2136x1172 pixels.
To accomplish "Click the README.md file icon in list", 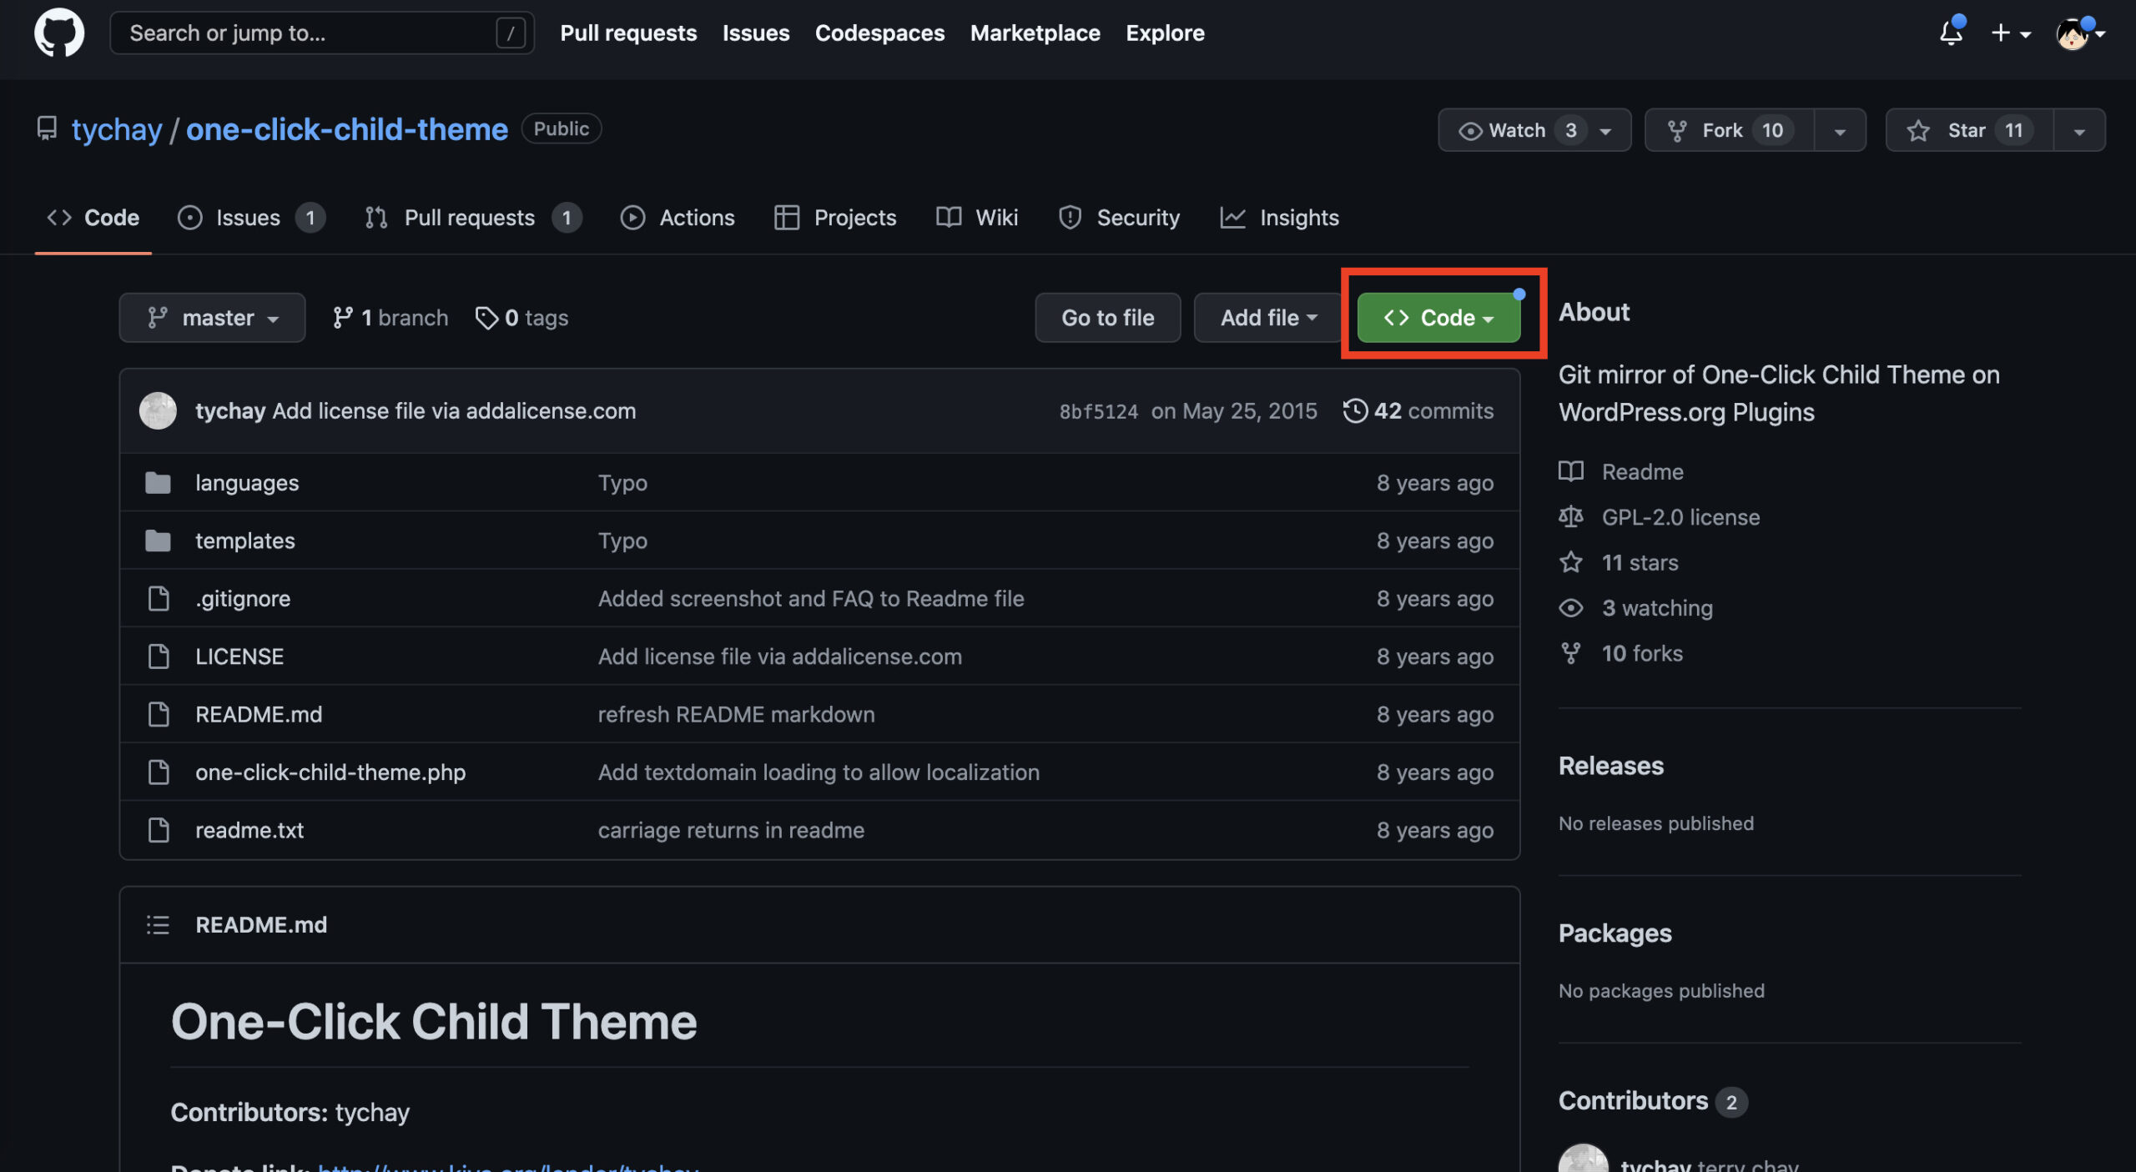I will [158, 714].
